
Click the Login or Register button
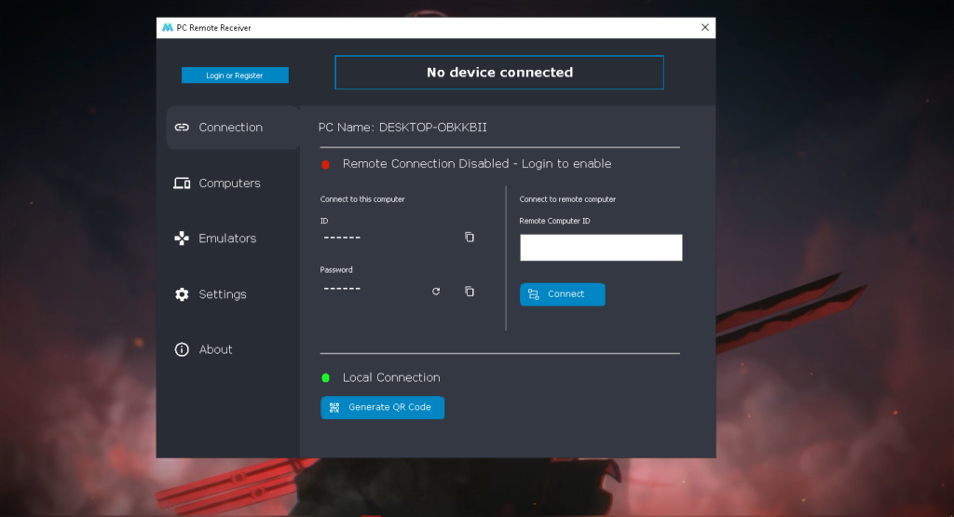(235, 75)
